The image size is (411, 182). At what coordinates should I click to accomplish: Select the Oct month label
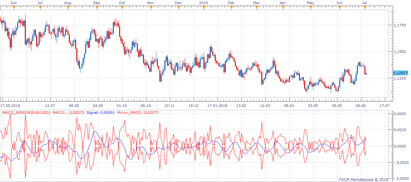[x=122, y=3]
